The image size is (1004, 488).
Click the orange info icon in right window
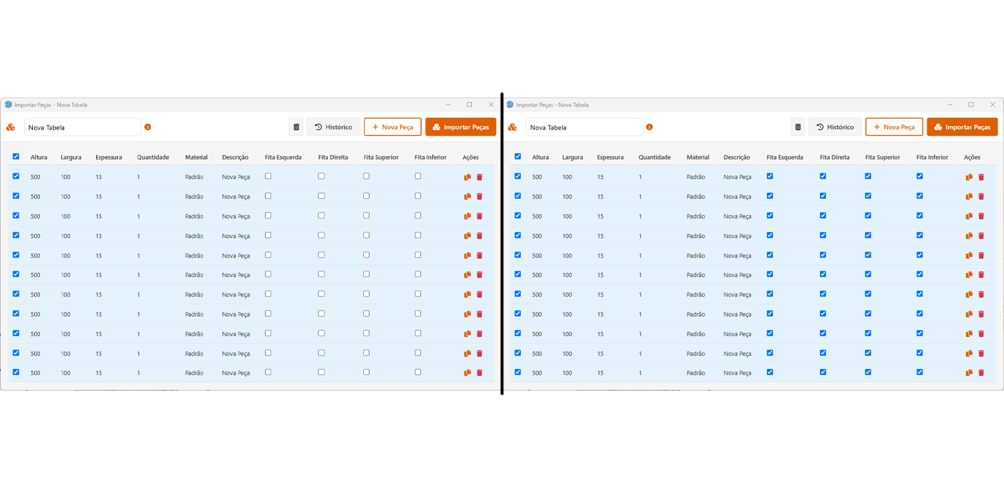point(649,127)
